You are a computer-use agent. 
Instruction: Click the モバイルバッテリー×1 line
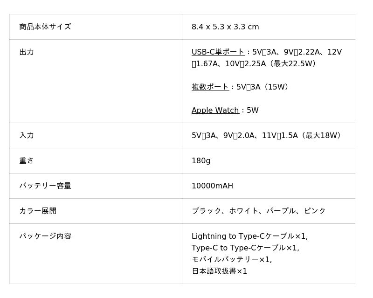[231, 259]
